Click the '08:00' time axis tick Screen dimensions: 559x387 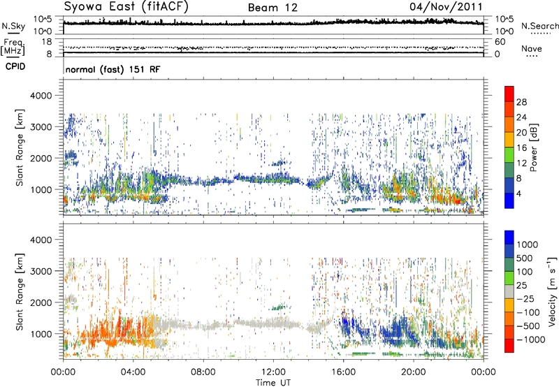(203, 372)
